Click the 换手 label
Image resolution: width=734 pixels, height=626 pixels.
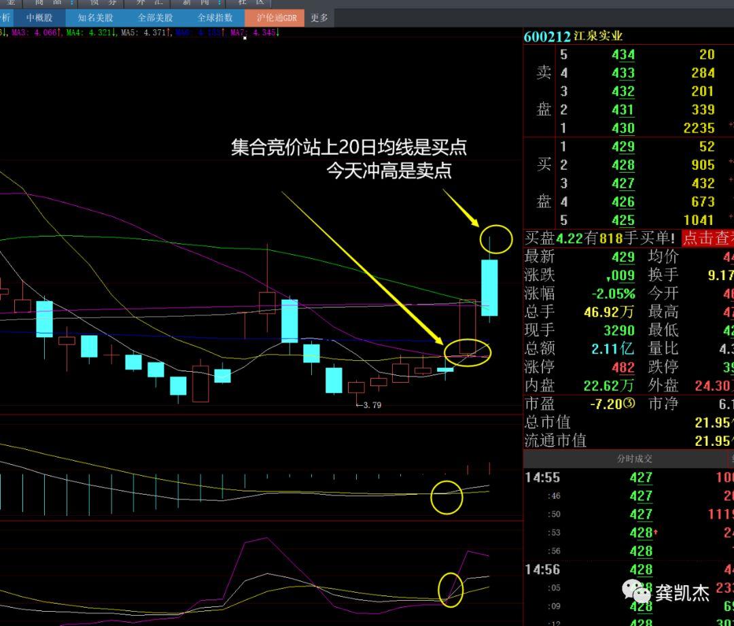663,275
